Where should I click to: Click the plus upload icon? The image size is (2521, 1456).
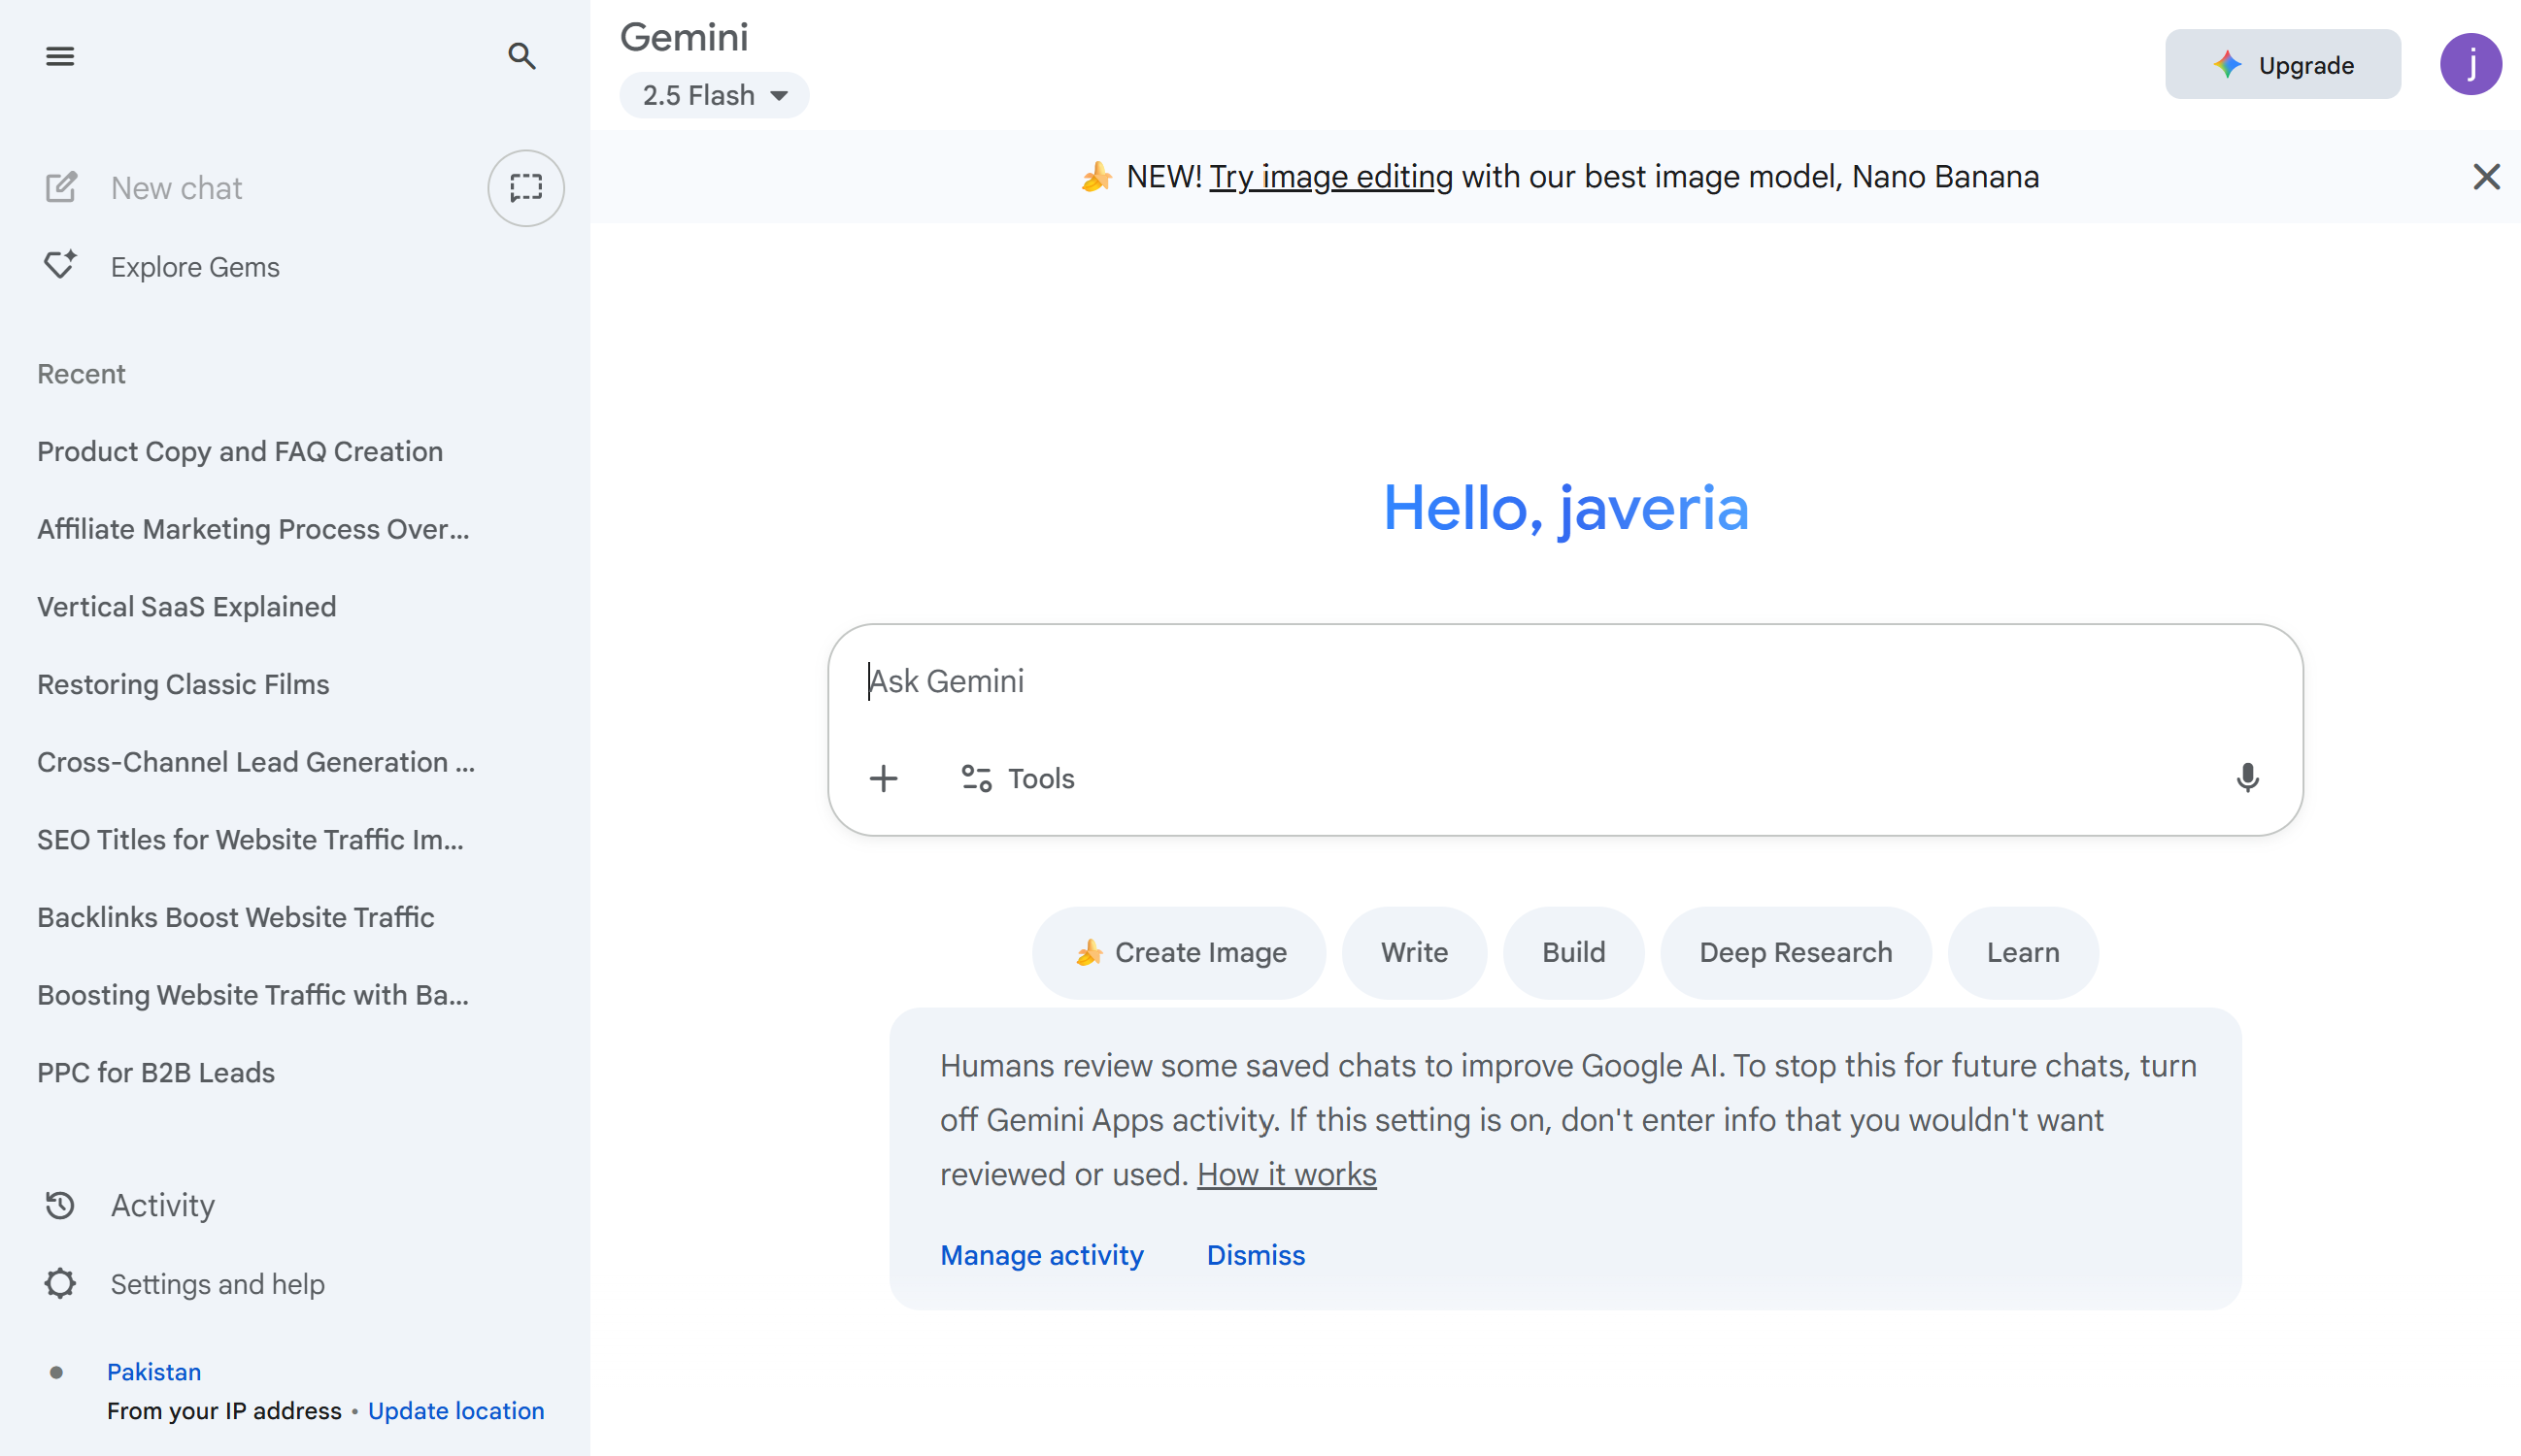point(884,778)
